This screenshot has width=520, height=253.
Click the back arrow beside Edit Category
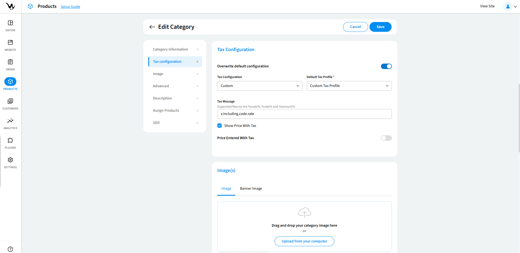point(152,27)
